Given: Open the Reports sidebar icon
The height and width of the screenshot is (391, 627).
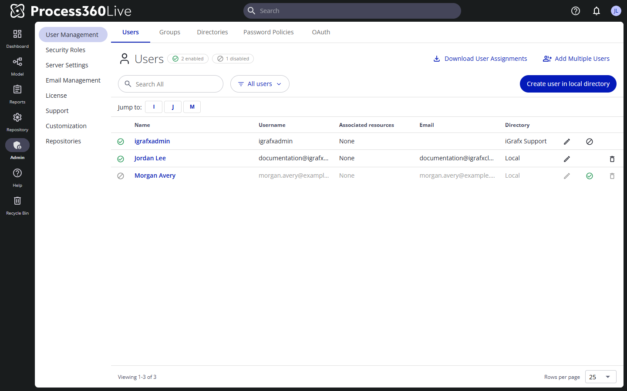Looking at the screenshot, I should pyautogui.click(x=17, y=94).
